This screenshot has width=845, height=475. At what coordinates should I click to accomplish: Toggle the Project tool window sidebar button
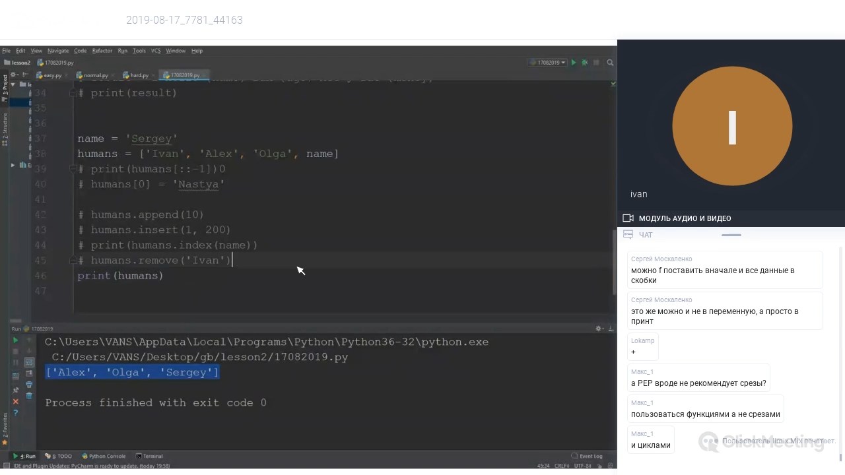click(5, 85)
